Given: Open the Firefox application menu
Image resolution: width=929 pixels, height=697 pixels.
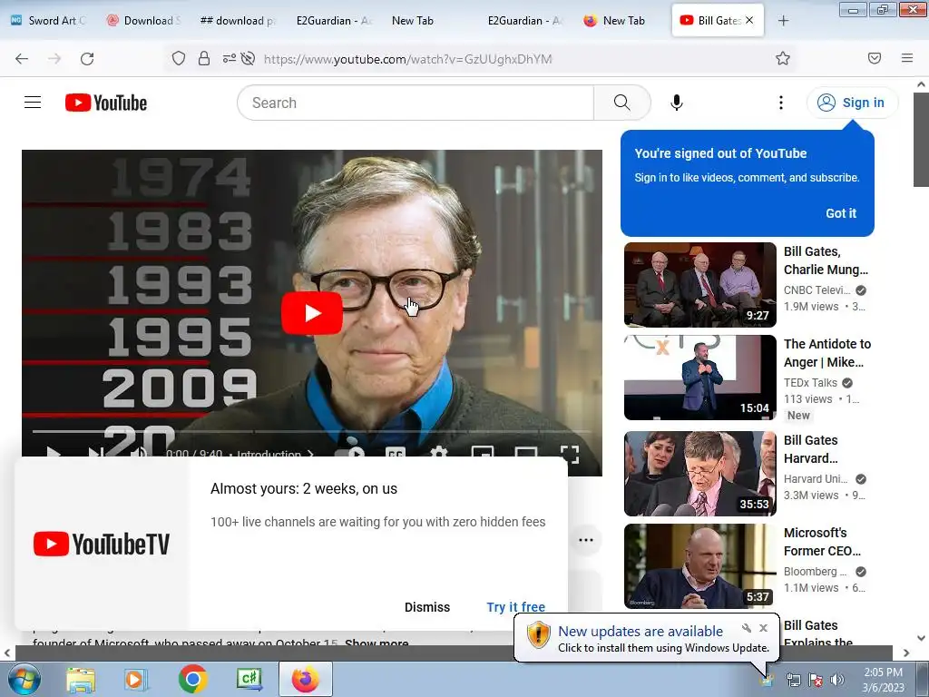Looking at the screenshot, I should pos(907,58).
